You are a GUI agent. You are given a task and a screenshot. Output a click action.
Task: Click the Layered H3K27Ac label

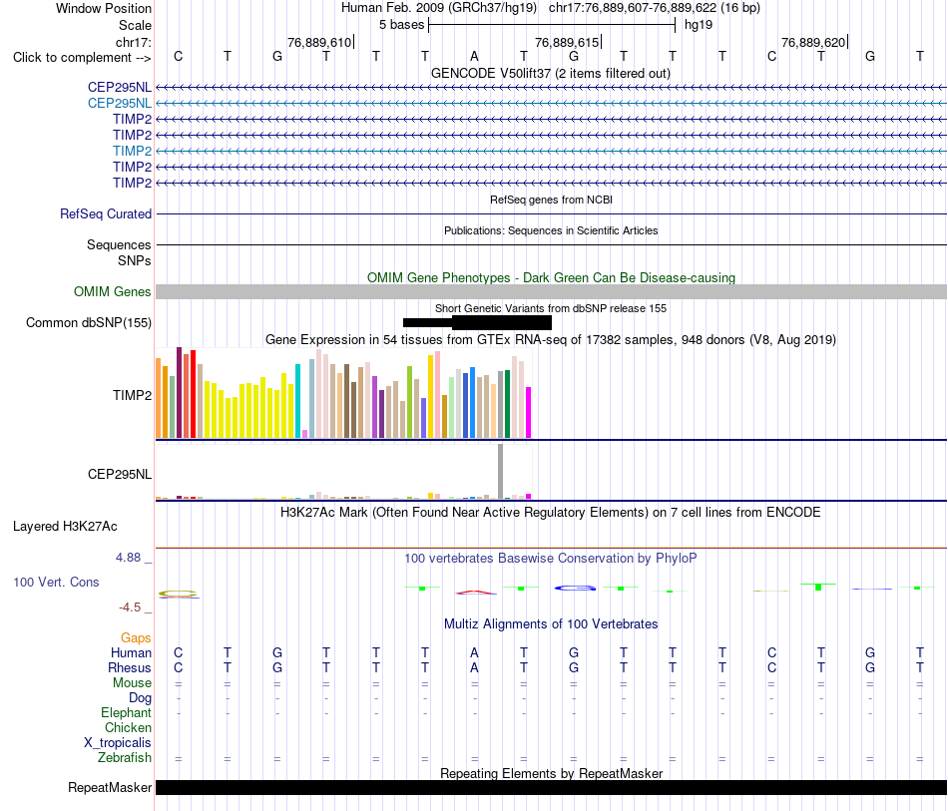tap(65, 527)
